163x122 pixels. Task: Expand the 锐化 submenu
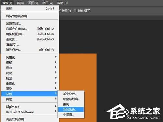click(x=30, y=73)
